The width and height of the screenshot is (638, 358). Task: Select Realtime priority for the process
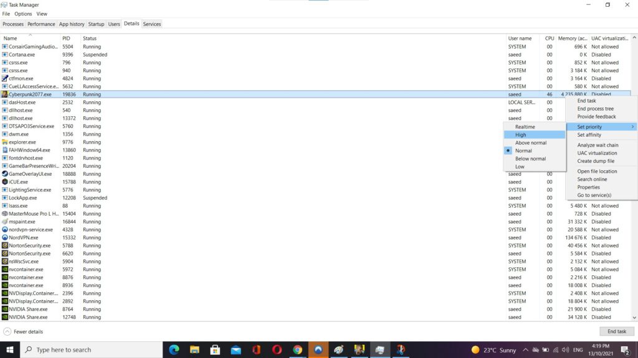(x=525, y=126)
